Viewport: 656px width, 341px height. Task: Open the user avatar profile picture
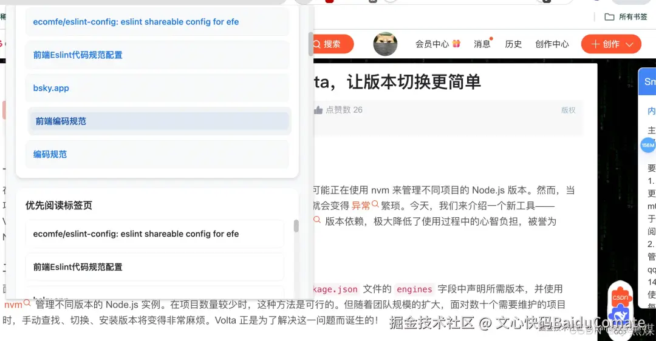pos(385,44)
